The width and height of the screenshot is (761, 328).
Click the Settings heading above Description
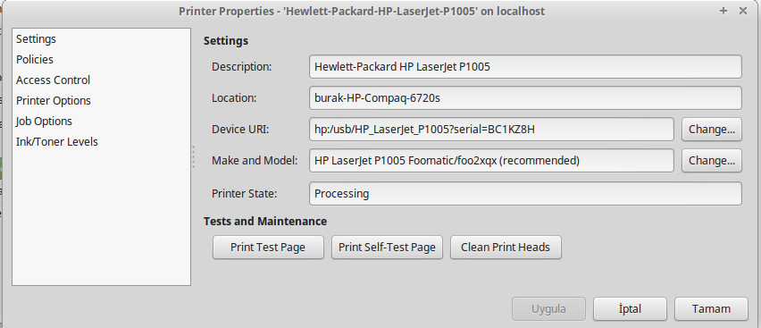pos(226,41)
